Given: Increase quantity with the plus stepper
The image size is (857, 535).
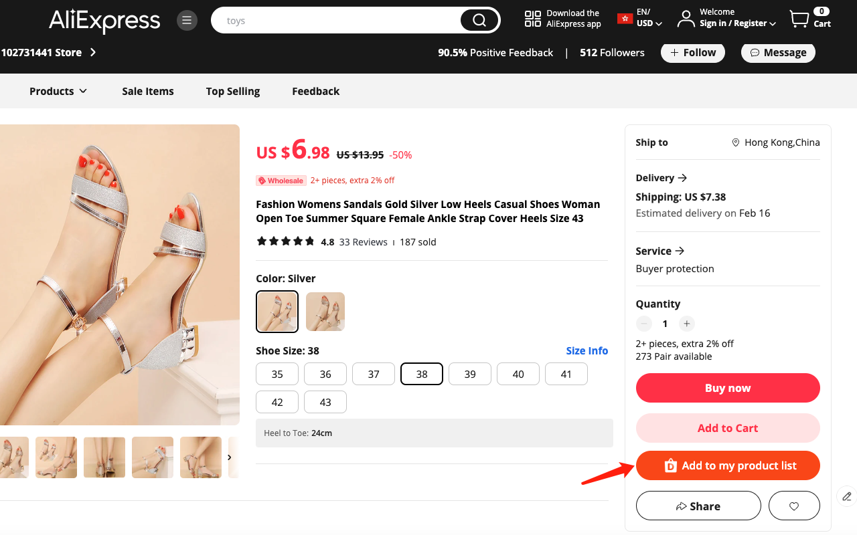Looking at the screenshot, I should click(x=686, y=324).
